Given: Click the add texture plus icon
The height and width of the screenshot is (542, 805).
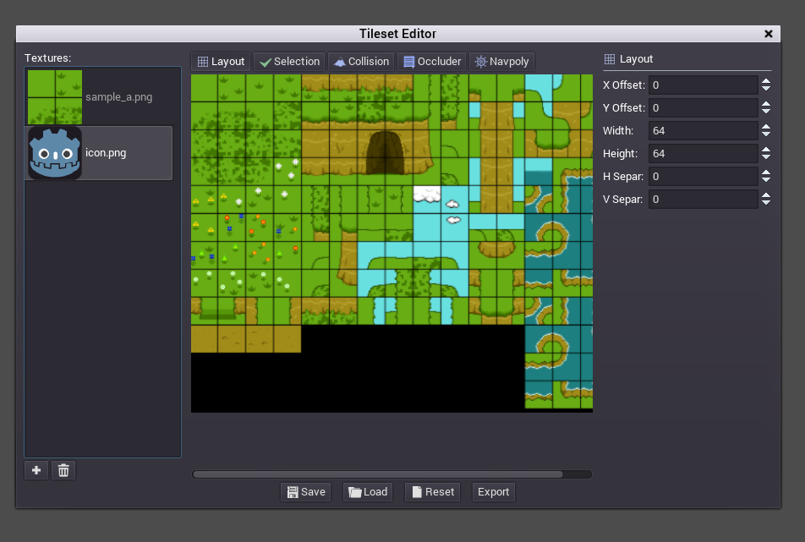Looking at the screenshot, I should click(x=36, y=471).
